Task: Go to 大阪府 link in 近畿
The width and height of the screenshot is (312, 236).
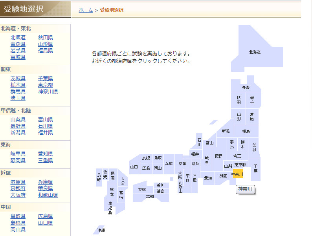Action: click(x=18, y=195)
